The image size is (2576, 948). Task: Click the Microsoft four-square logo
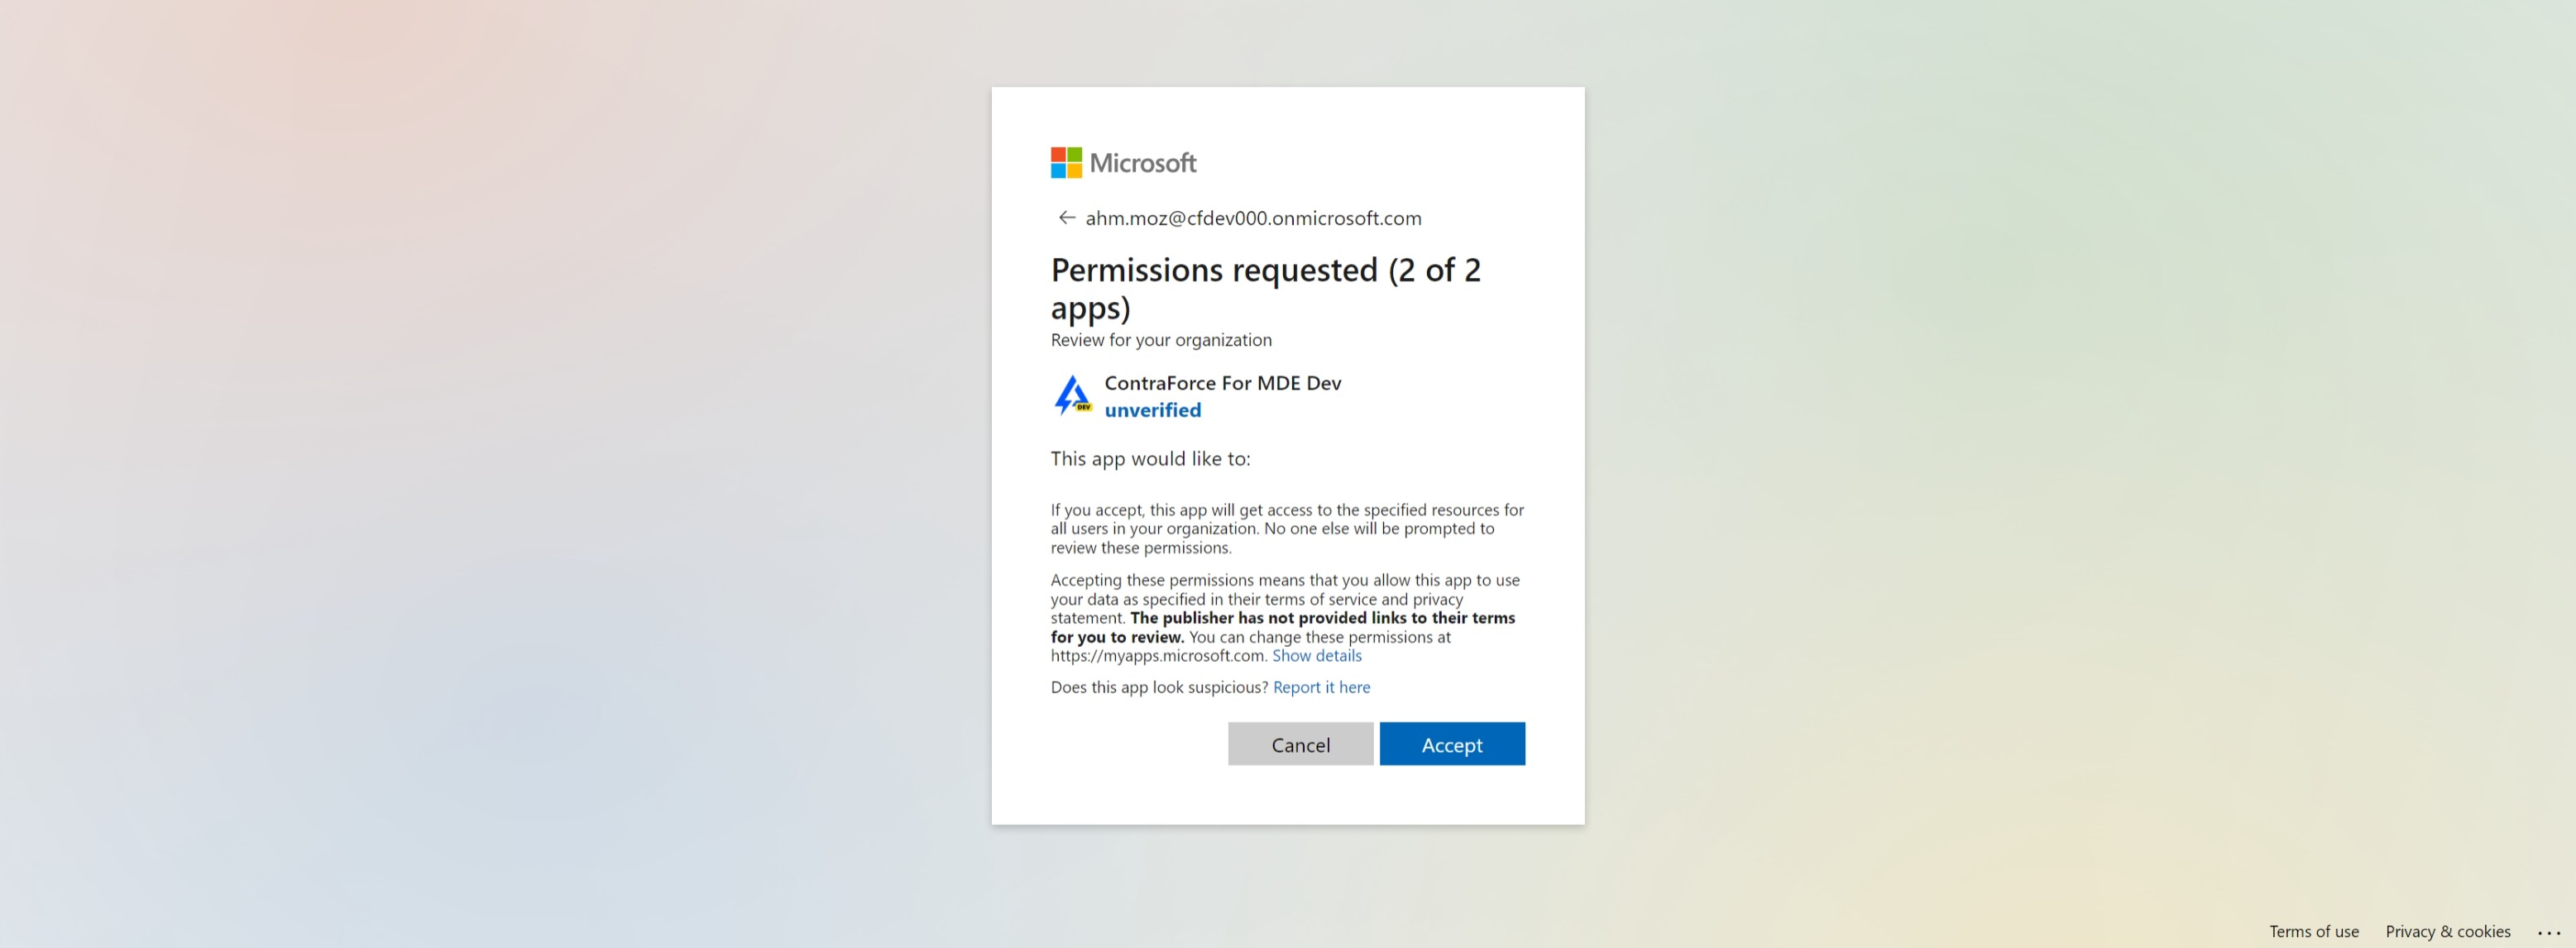(x=1066, y=163)
